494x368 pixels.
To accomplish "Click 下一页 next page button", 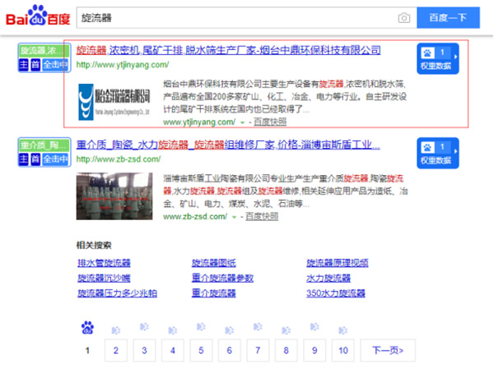I will click(x=388, y=351).
